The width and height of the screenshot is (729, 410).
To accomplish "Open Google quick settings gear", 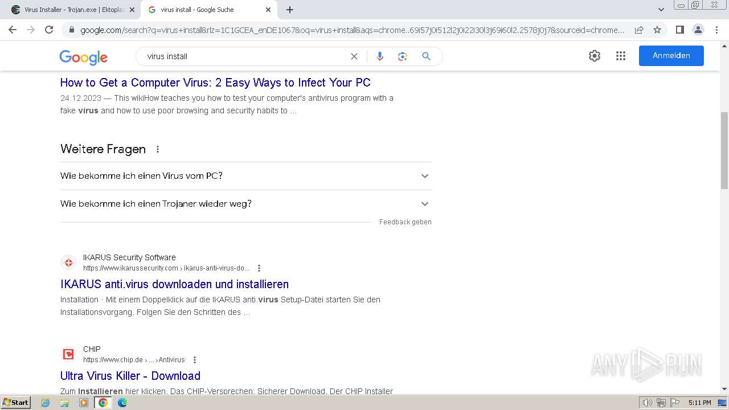I will (x=595, y=56).
